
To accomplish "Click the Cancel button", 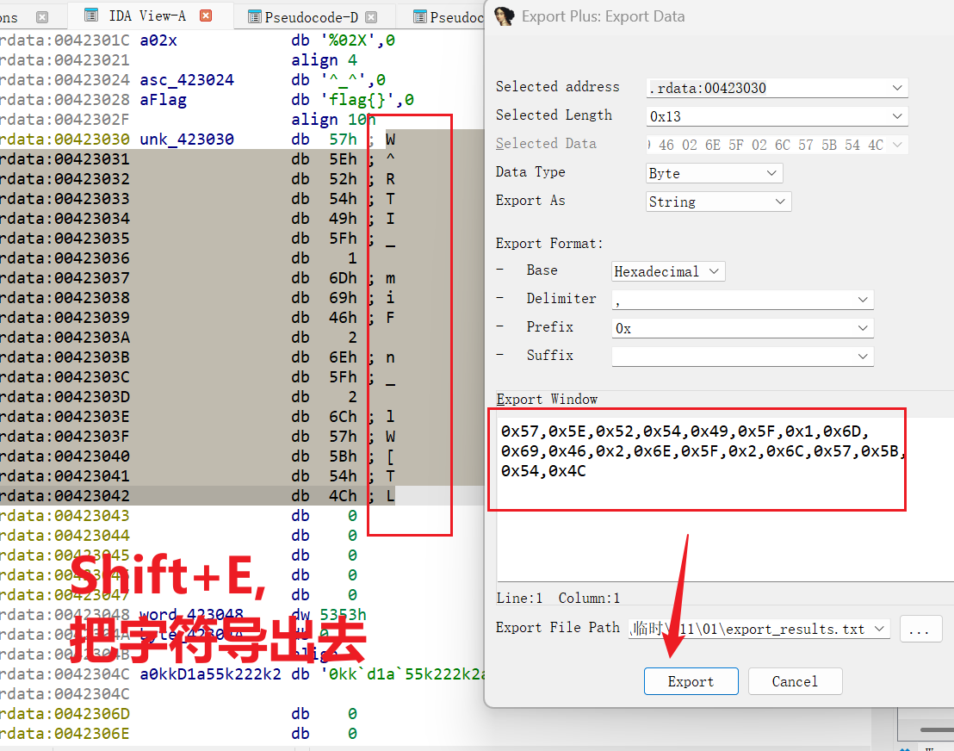I will (x=796, y=681).
